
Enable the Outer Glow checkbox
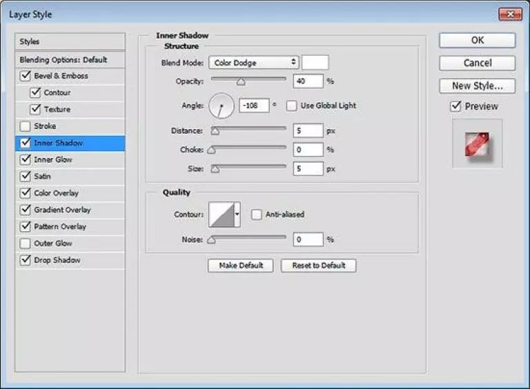pos(26,243)
